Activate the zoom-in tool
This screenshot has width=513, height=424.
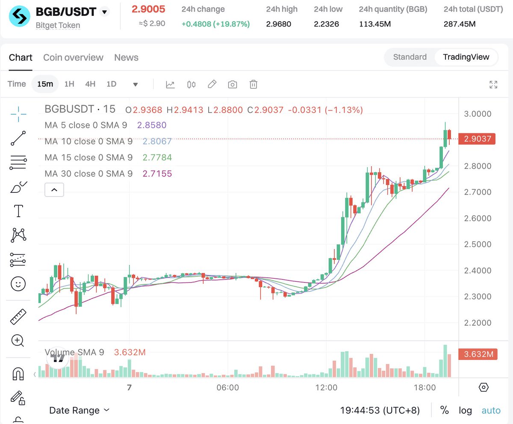(x=18, y=341)
